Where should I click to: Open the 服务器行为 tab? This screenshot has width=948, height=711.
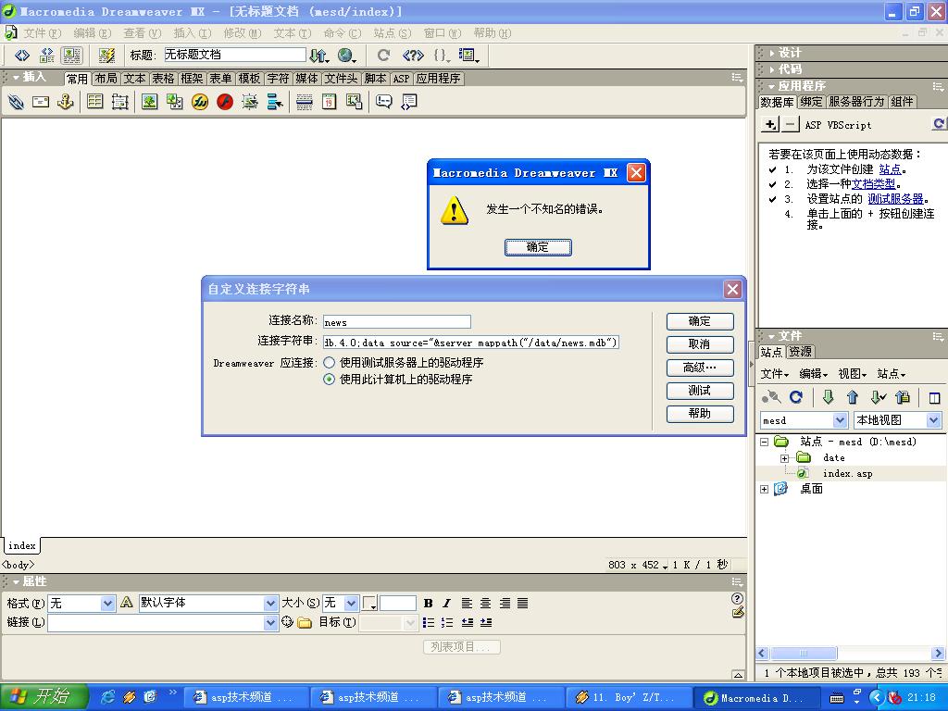tap(856, 102)
